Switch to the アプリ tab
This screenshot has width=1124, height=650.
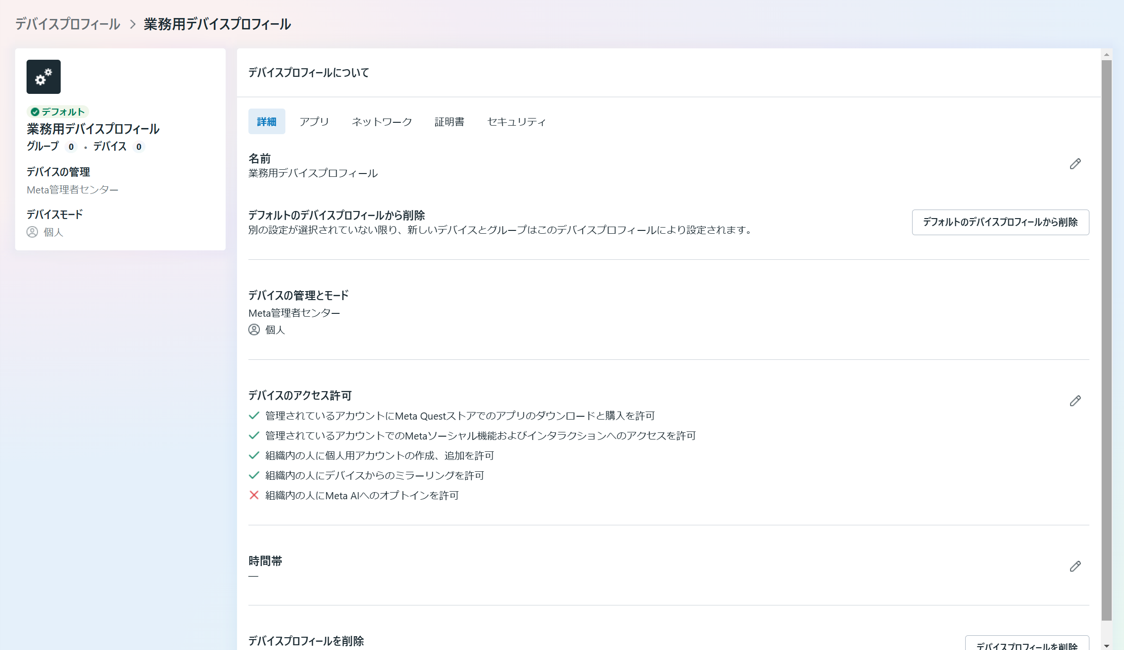click(314, 122)
